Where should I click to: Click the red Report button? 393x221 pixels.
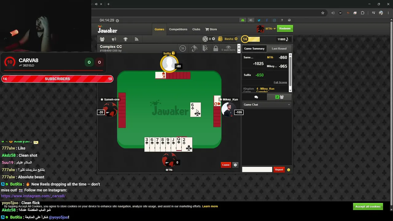[x=279, y=169]
